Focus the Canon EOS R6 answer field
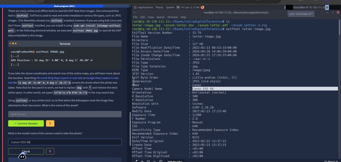 pos(65,142)
